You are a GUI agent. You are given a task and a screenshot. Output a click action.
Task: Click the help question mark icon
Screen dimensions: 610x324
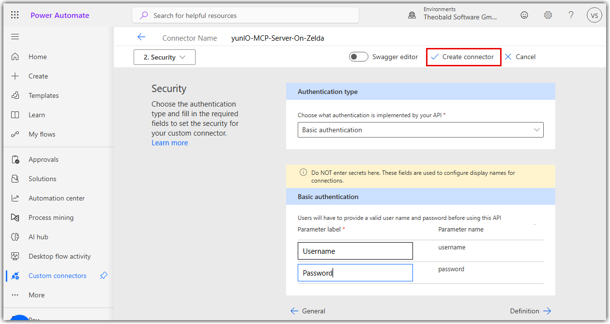[571, 15]
